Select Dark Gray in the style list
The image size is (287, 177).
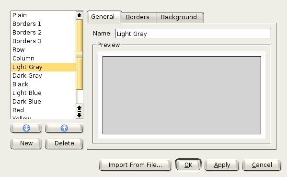click(43, 75)
